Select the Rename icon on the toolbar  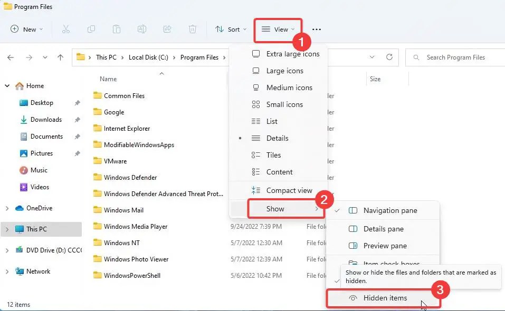click(142, 29)
